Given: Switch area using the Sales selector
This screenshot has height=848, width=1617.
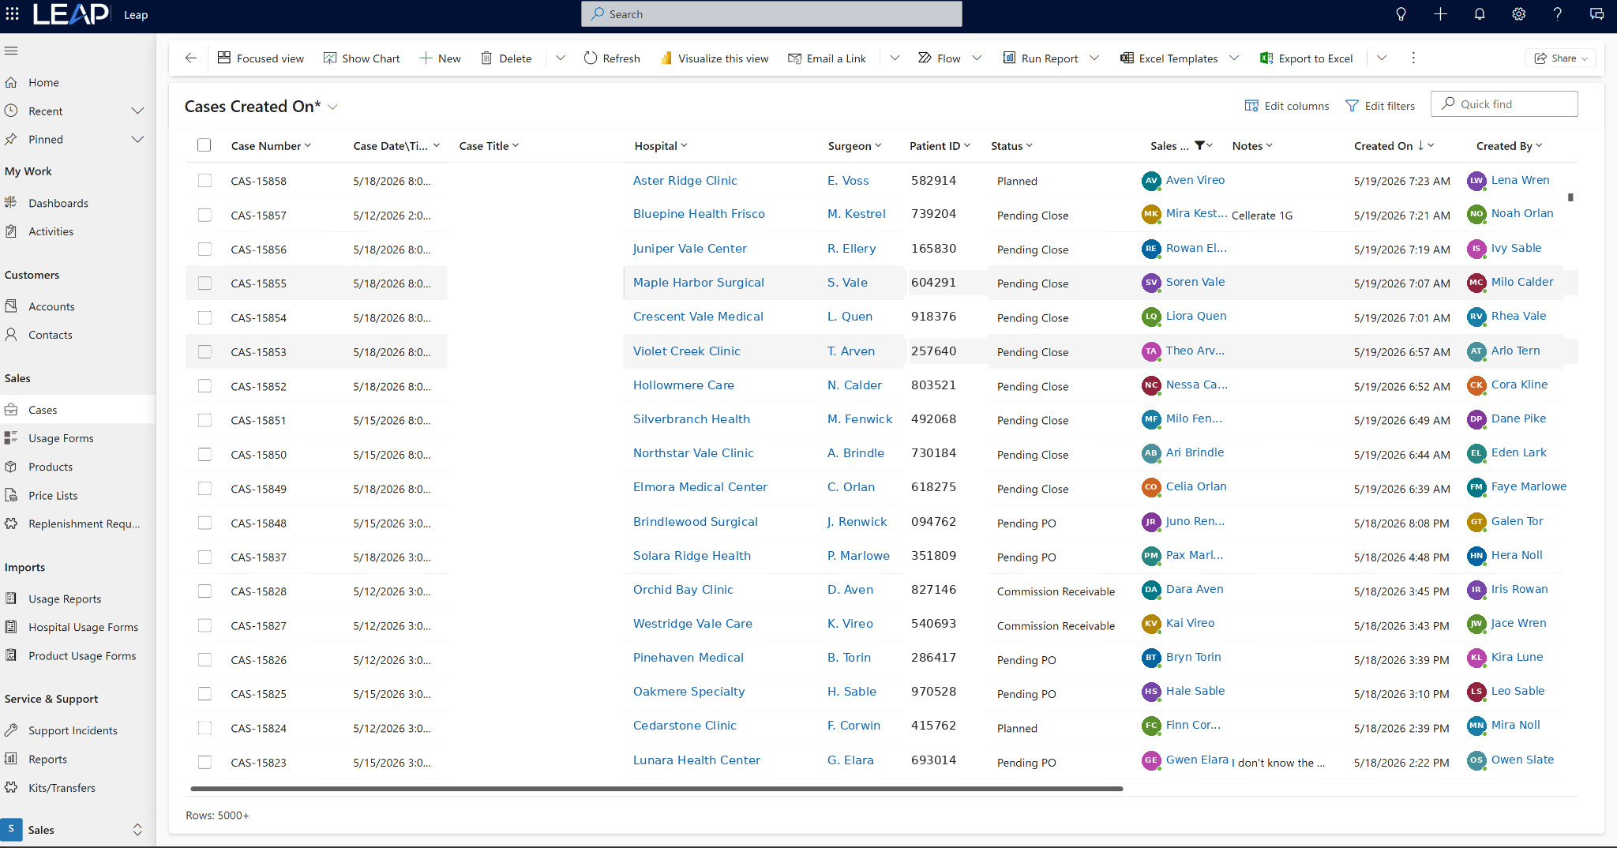Looking at the screenshot, I should [77, 830].
